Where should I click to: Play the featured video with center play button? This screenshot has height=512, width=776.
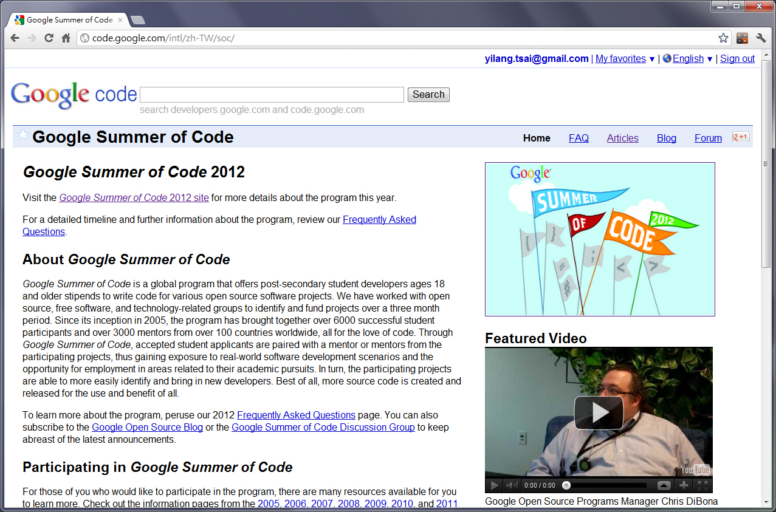[x=599, y=412]
